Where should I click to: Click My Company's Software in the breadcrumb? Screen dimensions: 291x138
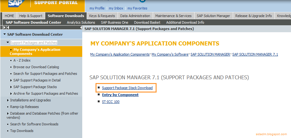(x=170, y=54)
